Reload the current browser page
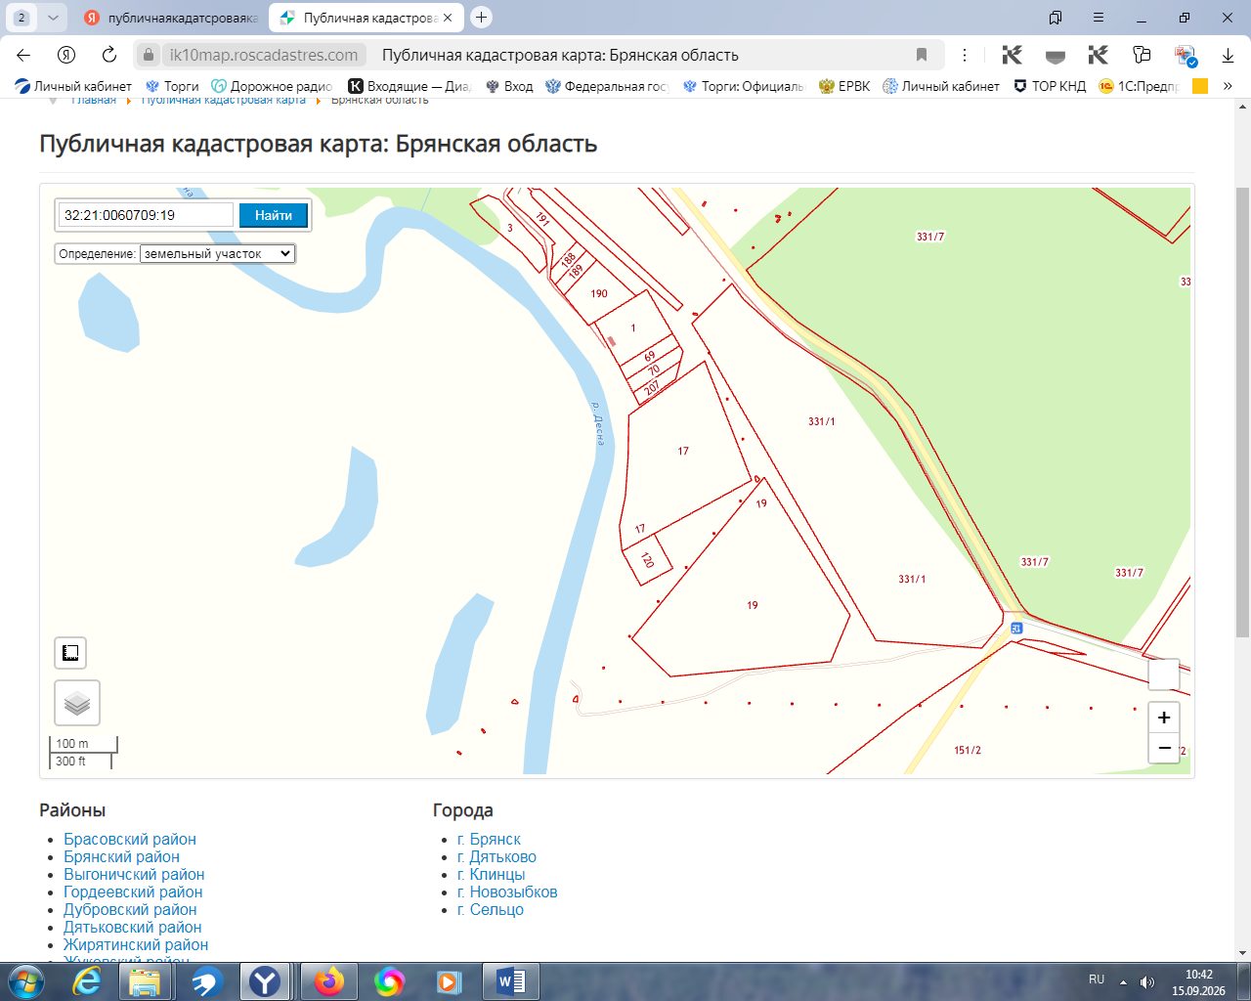Image resolution: width=1251 pixels, height=1001 pixels. pyautogui.click(x=109, y=55)
